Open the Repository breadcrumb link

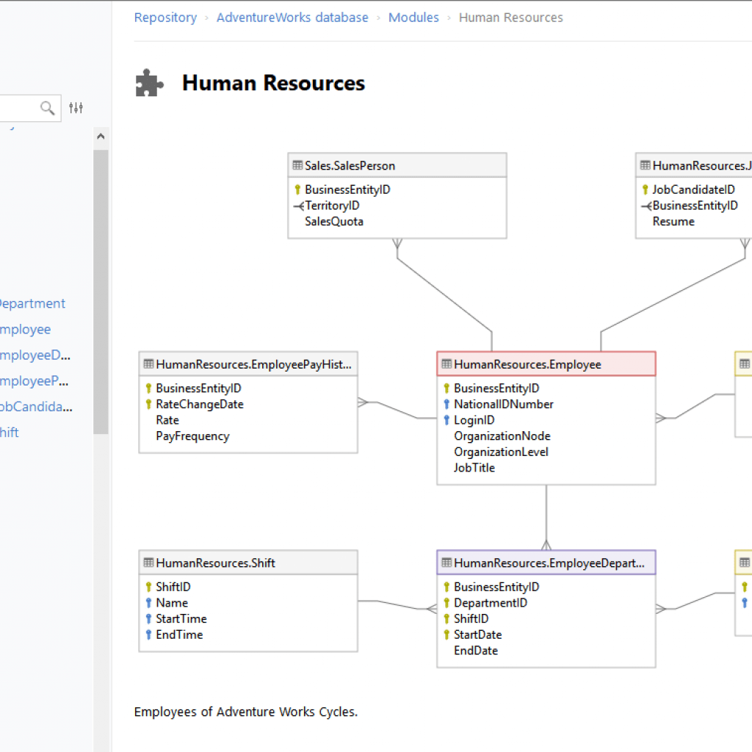coord(165,17)
